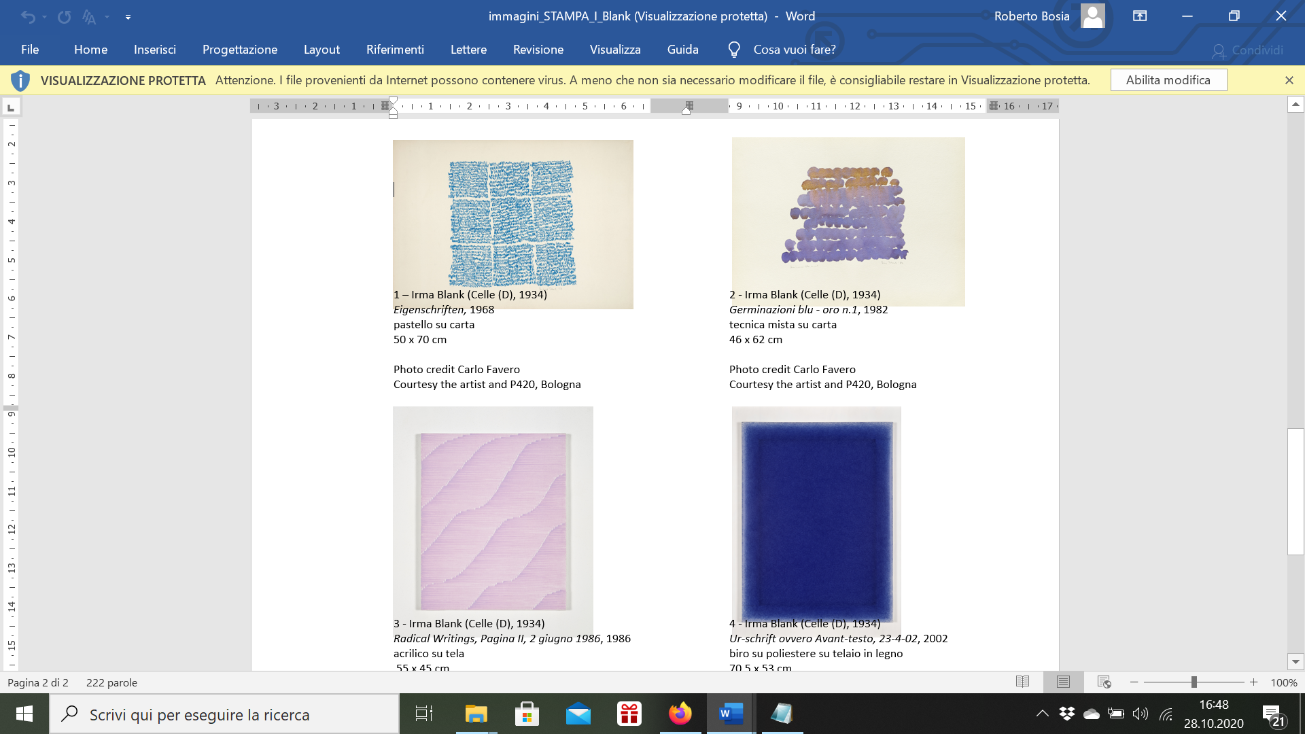Open the Action Center notifications icon
This screenshot has height=734, width=1305.
pyautogui.click(x=1274, y=715)
